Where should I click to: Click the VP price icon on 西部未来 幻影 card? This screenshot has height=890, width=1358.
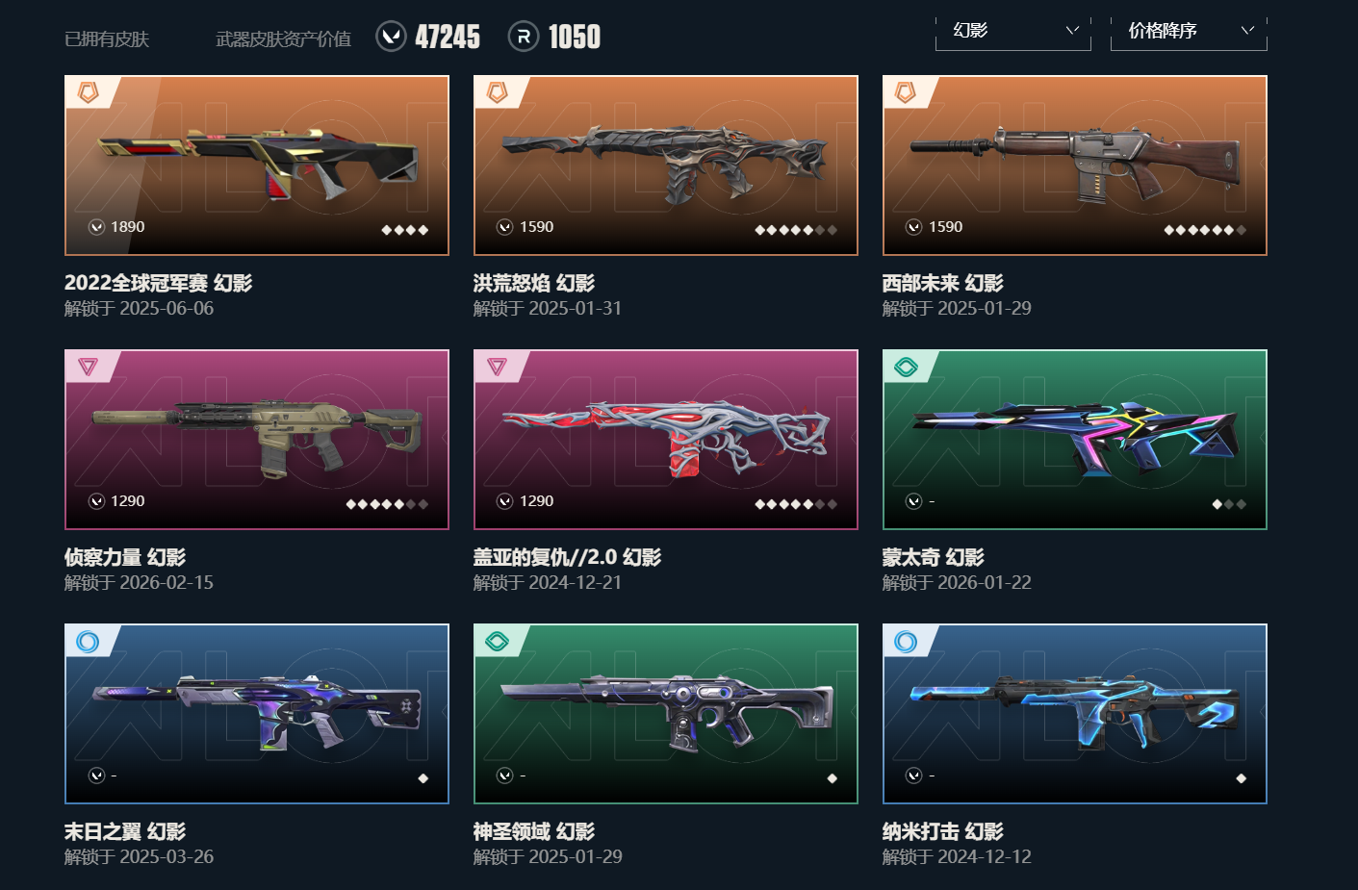pos(914,227)
